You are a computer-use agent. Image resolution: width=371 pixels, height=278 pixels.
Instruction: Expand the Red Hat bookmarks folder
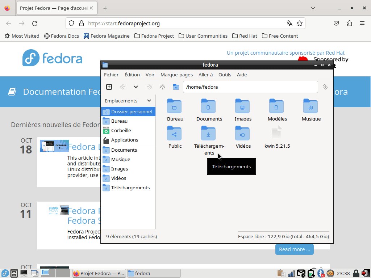(245, 36)
